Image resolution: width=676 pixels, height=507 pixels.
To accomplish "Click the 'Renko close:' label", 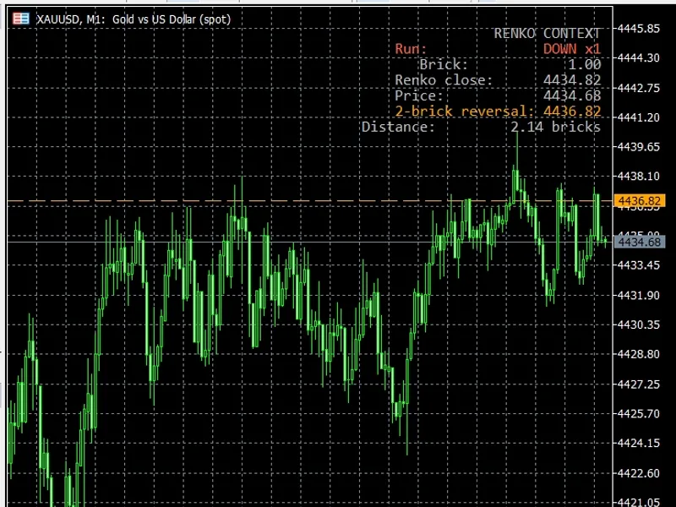I will point(444,80).
